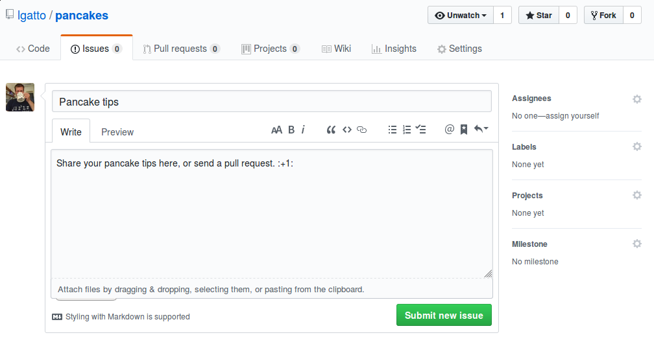654x346 pixels.
Task: Click the Milestone heading
Action: (529, 244)
